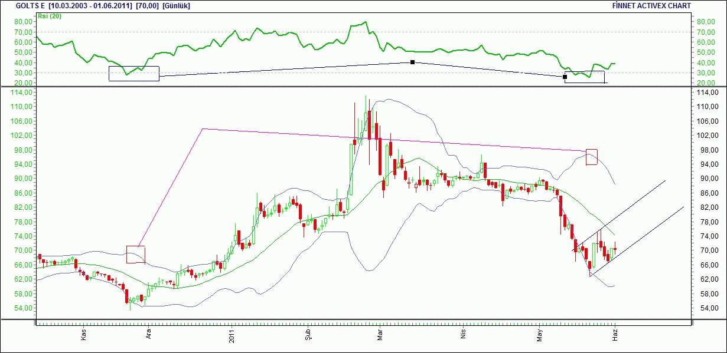The image size is (727, 353).
Task: Click 90,00 on the left price axis
Action: click(22, 179)
